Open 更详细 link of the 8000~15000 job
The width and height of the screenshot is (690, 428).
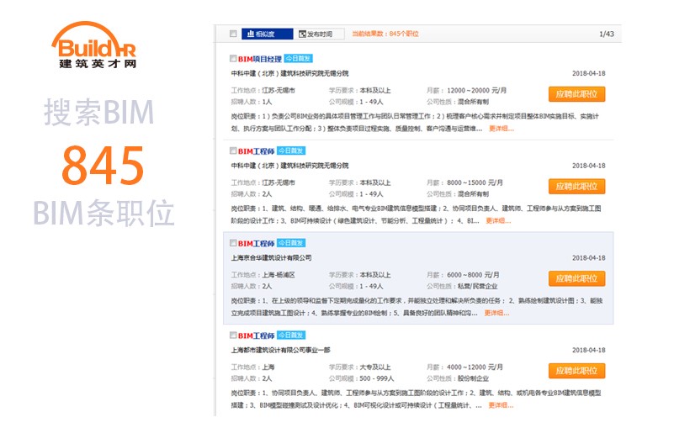[x=498, y=221]
